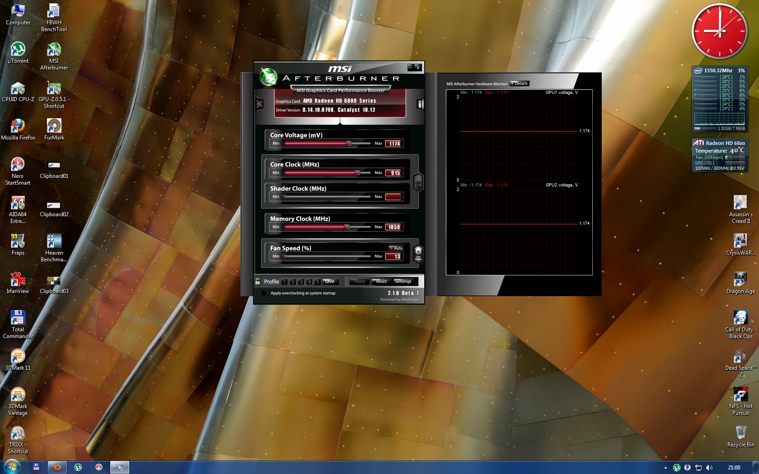Open the MSI Afterburner desktop shortcut
The height and width of the screenshot is (474, 759).
(x=54, y=56)
